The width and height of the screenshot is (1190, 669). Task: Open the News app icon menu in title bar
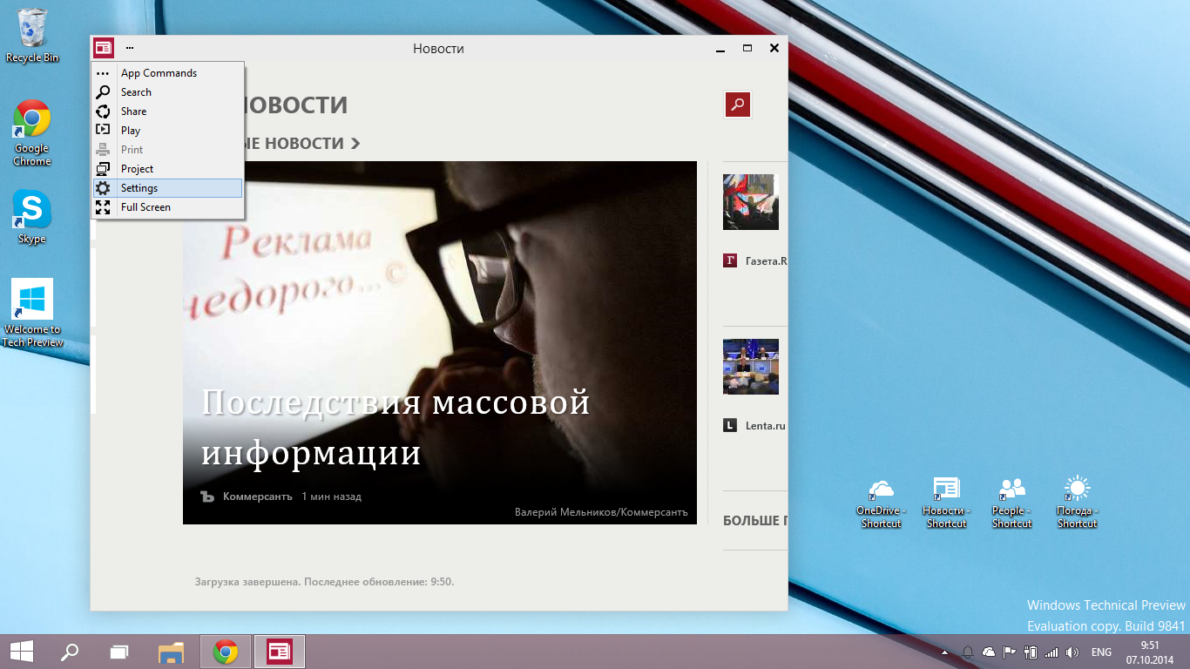click(104, 48)
